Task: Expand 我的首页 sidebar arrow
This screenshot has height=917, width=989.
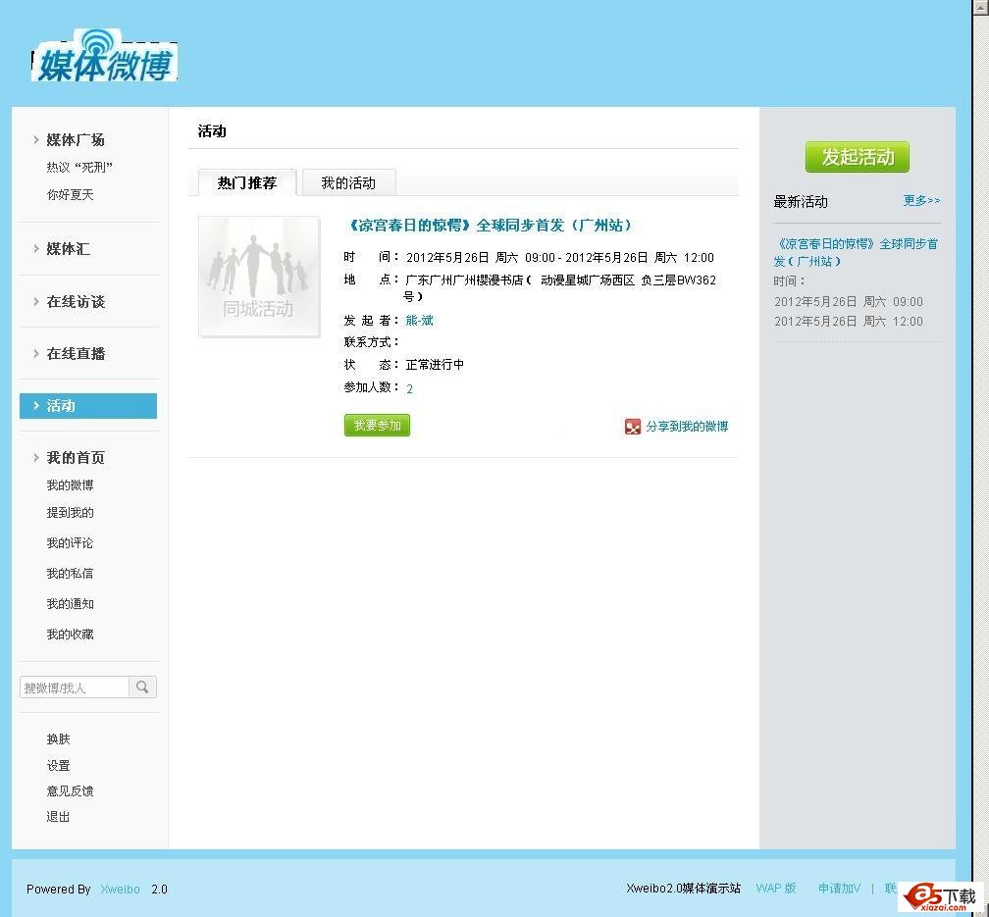Action: (x=36, y=457)
